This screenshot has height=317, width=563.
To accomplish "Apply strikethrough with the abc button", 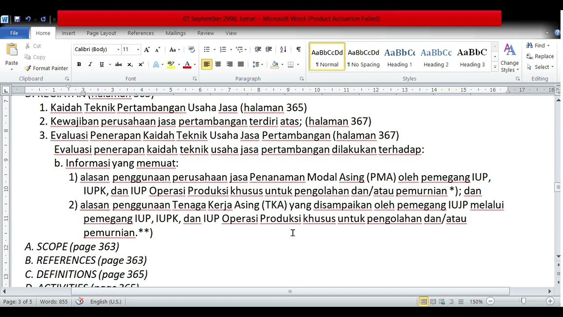I will (x=118, y=64).
